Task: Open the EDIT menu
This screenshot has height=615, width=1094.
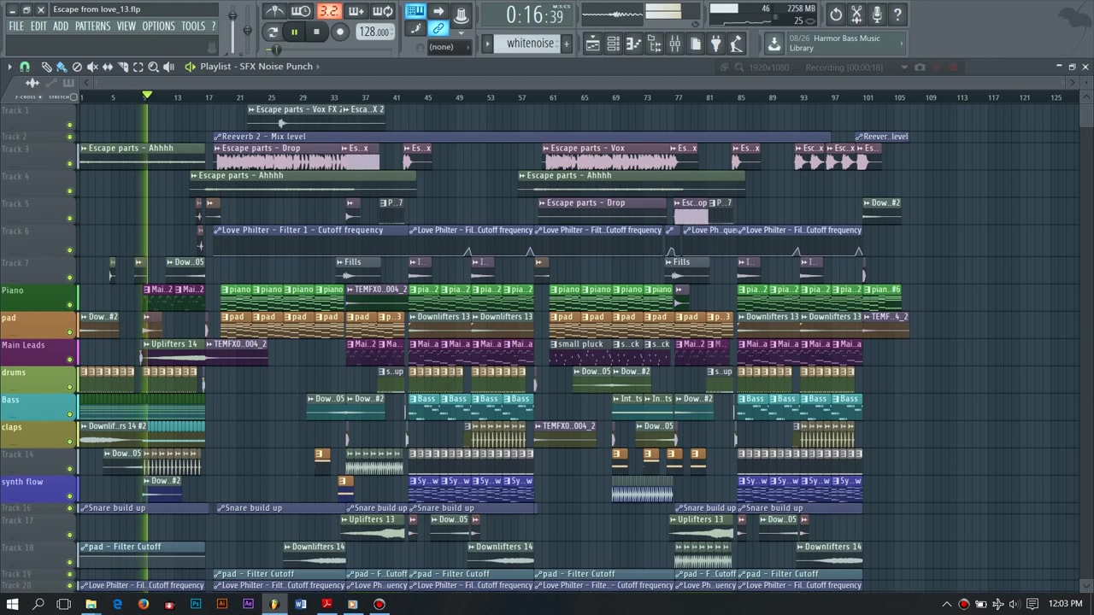Action: (38, 26)
